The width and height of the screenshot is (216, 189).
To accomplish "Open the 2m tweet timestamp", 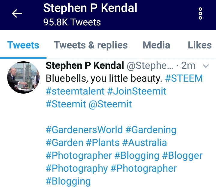I will (x=188, y=66).
